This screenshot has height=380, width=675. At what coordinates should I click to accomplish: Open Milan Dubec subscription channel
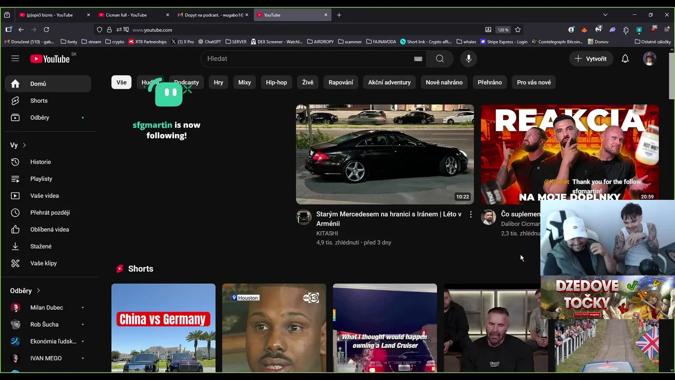click(x=48, y=307)
